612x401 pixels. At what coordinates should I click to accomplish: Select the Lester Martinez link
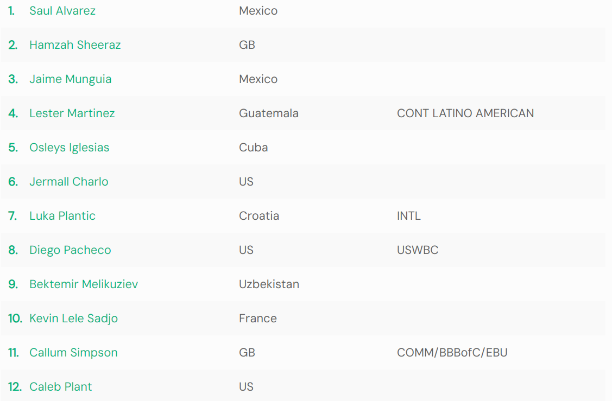(72, 113)
